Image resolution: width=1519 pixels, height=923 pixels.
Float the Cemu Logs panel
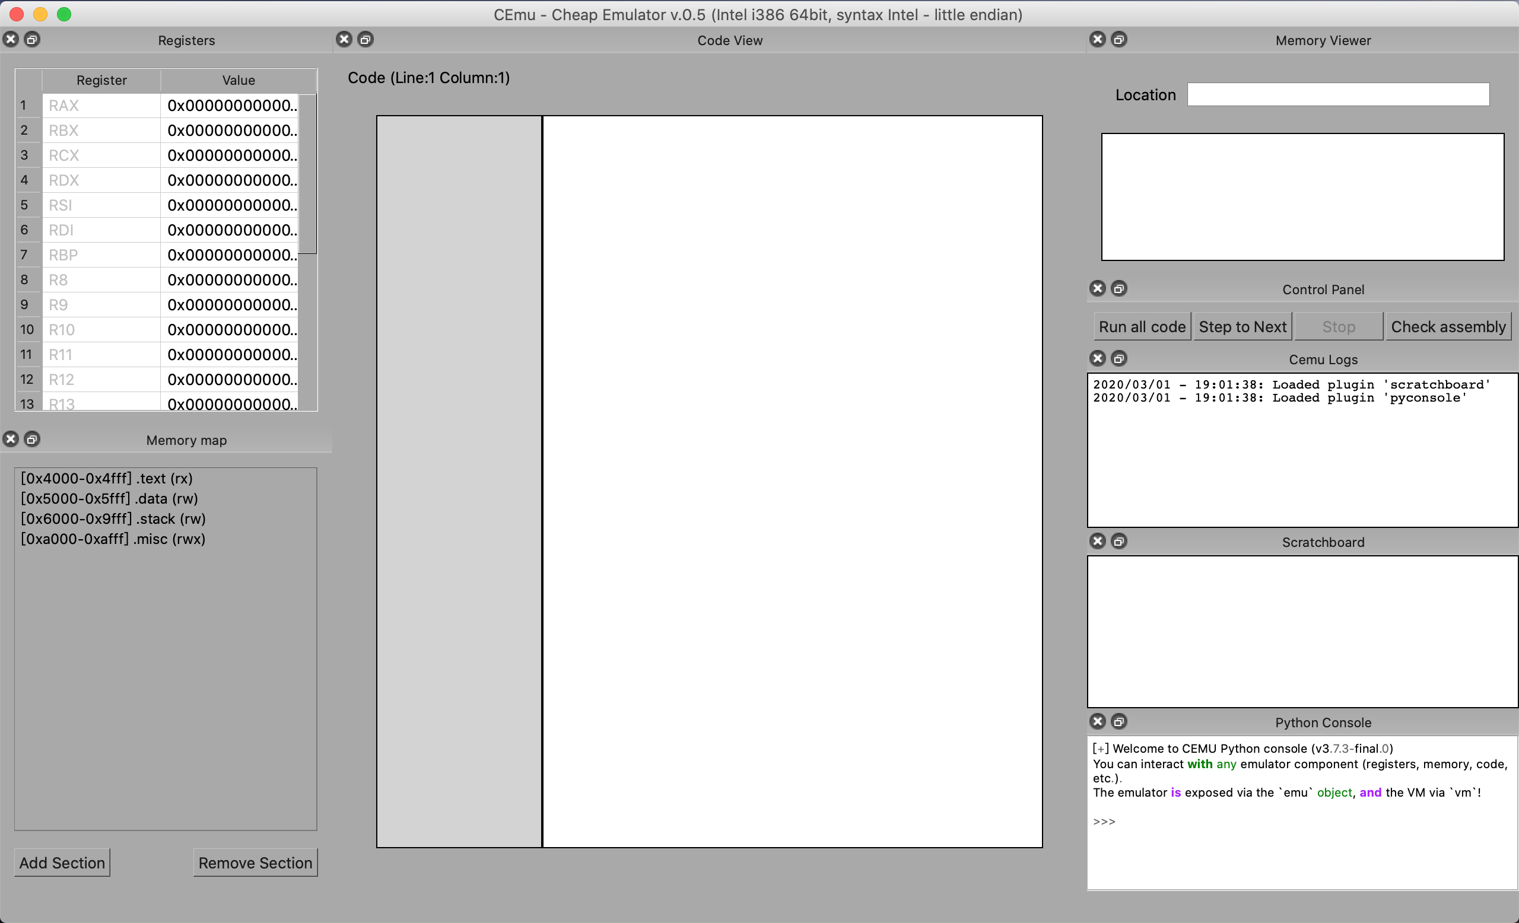point(1119,359)
